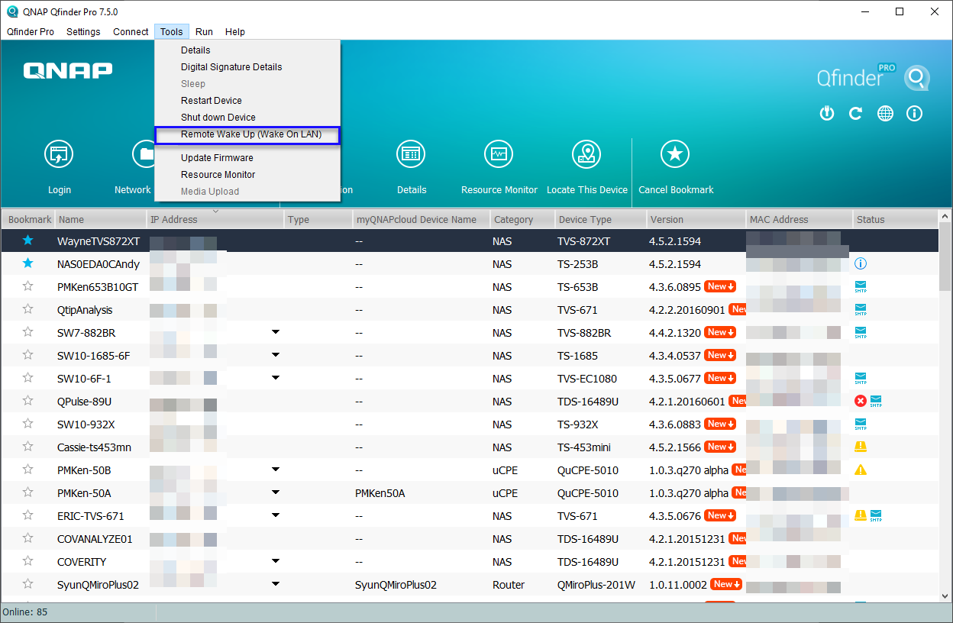Open the Qfinder Pro menu
Screen dimensions: 953x623
click(x=31, y=32)
